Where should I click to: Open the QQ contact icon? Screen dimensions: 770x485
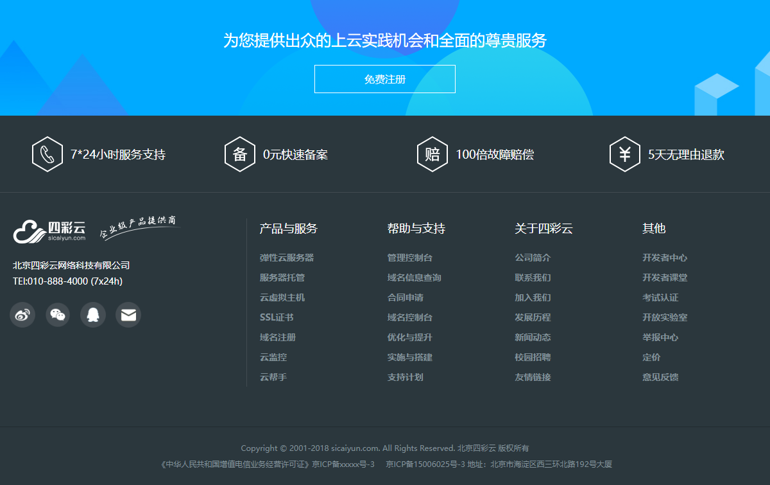[x=92, y=315]
